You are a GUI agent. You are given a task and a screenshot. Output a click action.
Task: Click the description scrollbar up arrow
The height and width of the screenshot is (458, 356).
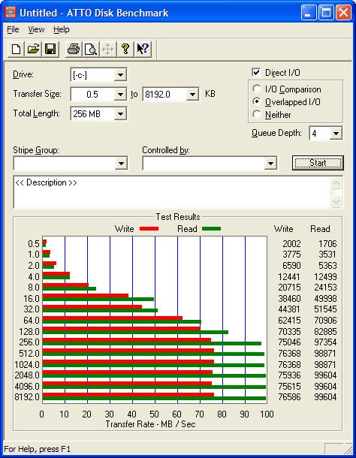tap(336, 183)
